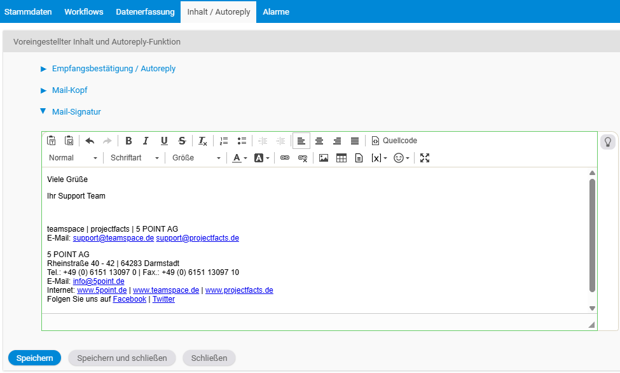Click the 'Viele Grüße' text line
The image size is (620, 373).
point(67,179)
